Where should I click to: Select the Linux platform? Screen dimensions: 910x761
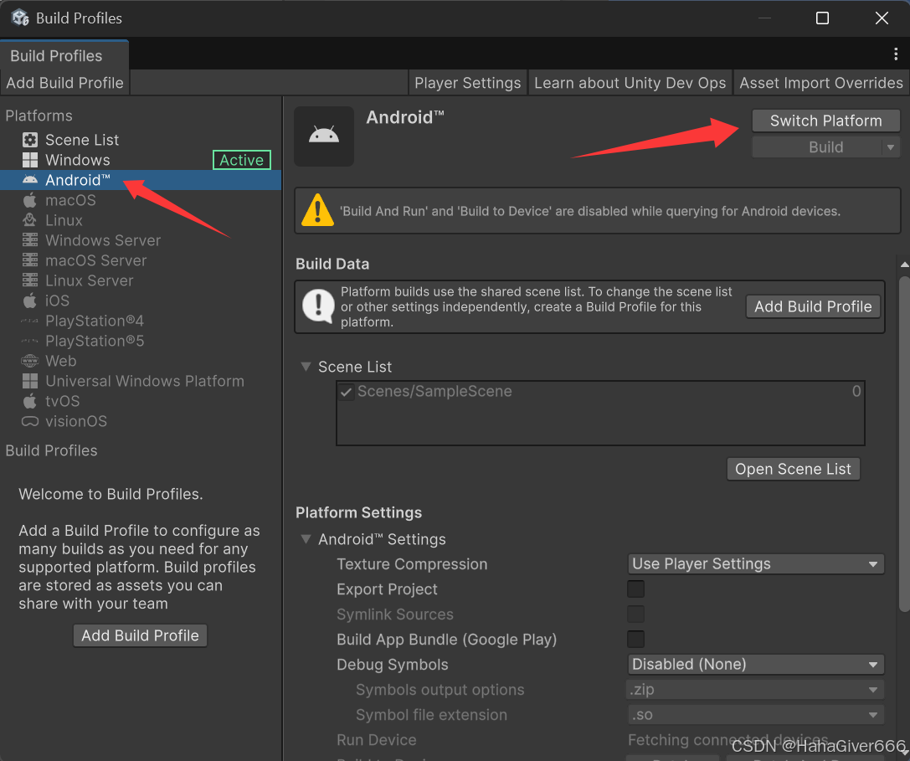[x=141, y=220]
